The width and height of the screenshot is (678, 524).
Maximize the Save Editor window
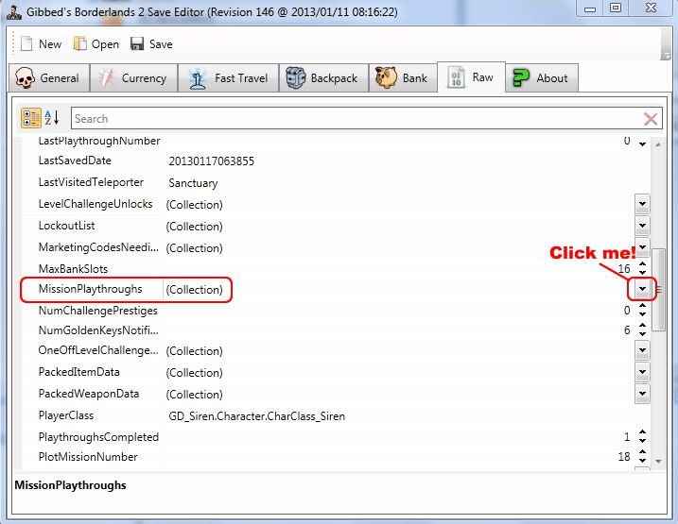616,8
